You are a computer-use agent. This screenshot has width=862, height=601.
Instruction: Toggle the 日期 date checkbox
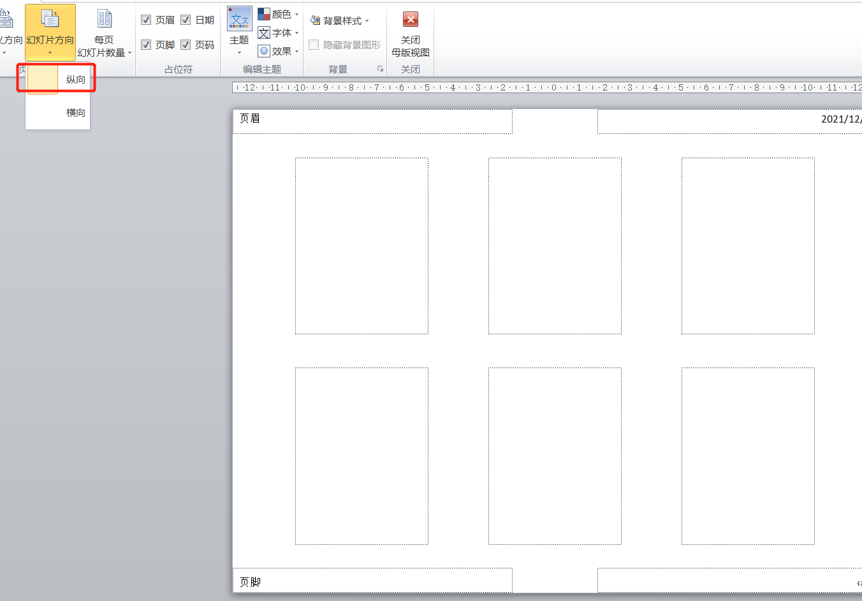point(186,20)
